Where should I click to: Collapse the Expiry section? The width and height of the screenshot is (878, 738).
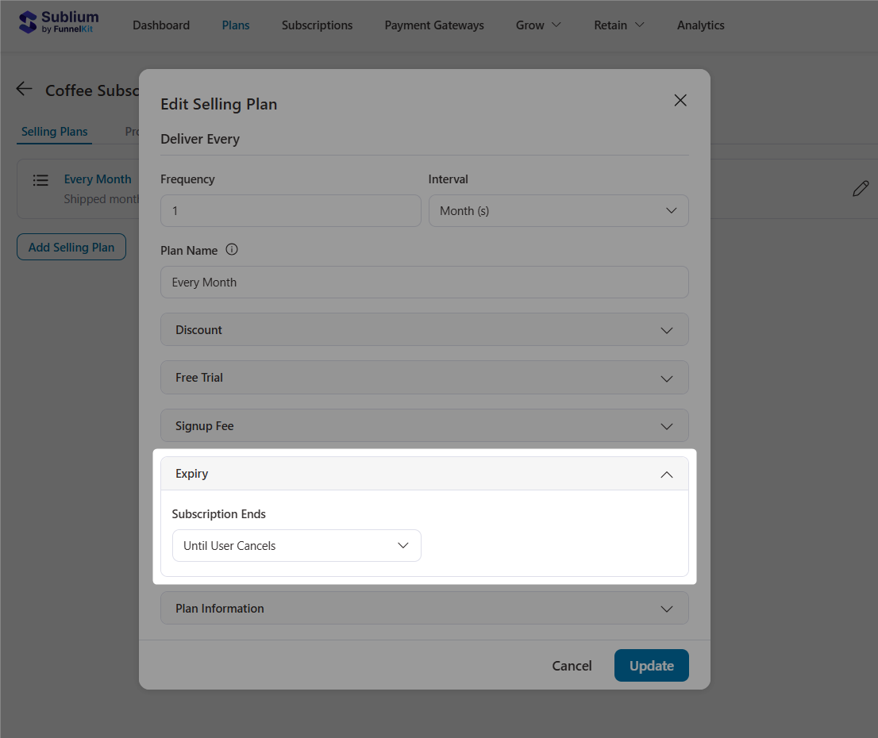tap(666, 473)
